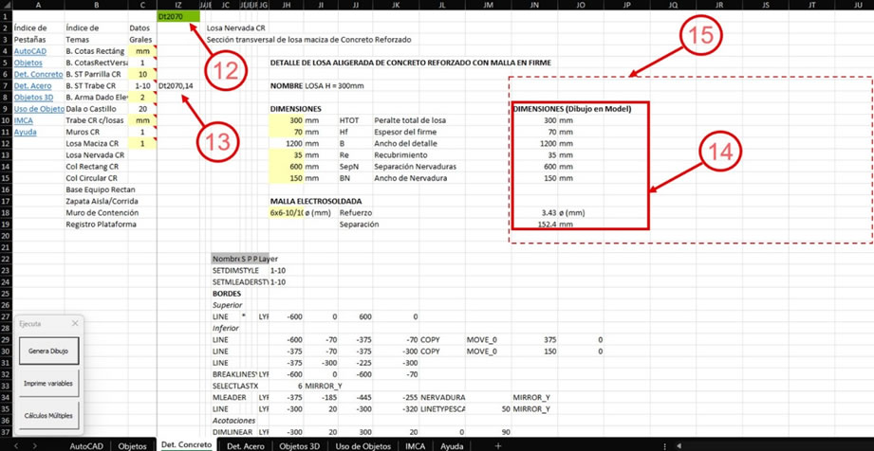Select the BORDES heading cell
The width and height of the screenshot is (874, 451).
click(x=227, y=294)
